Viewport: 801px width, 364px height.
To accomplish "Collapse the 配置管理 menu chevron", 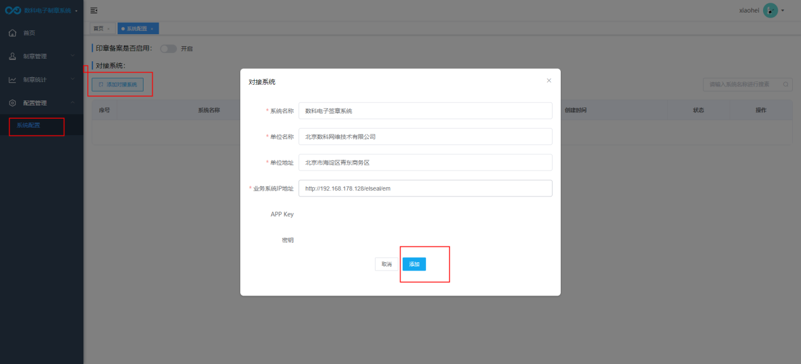I will click(73, 102).
